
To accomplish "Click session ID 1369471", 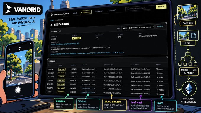I will (x=74, y=69).
